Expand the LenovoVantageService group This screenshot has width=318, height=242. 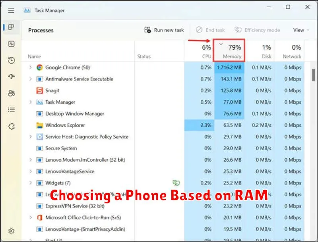pos(31,172)
